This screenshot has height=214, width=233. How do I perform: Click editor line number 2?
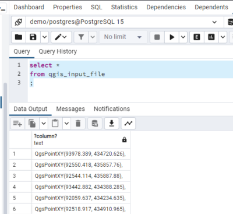pyautogui.click(x=19, y=74)
